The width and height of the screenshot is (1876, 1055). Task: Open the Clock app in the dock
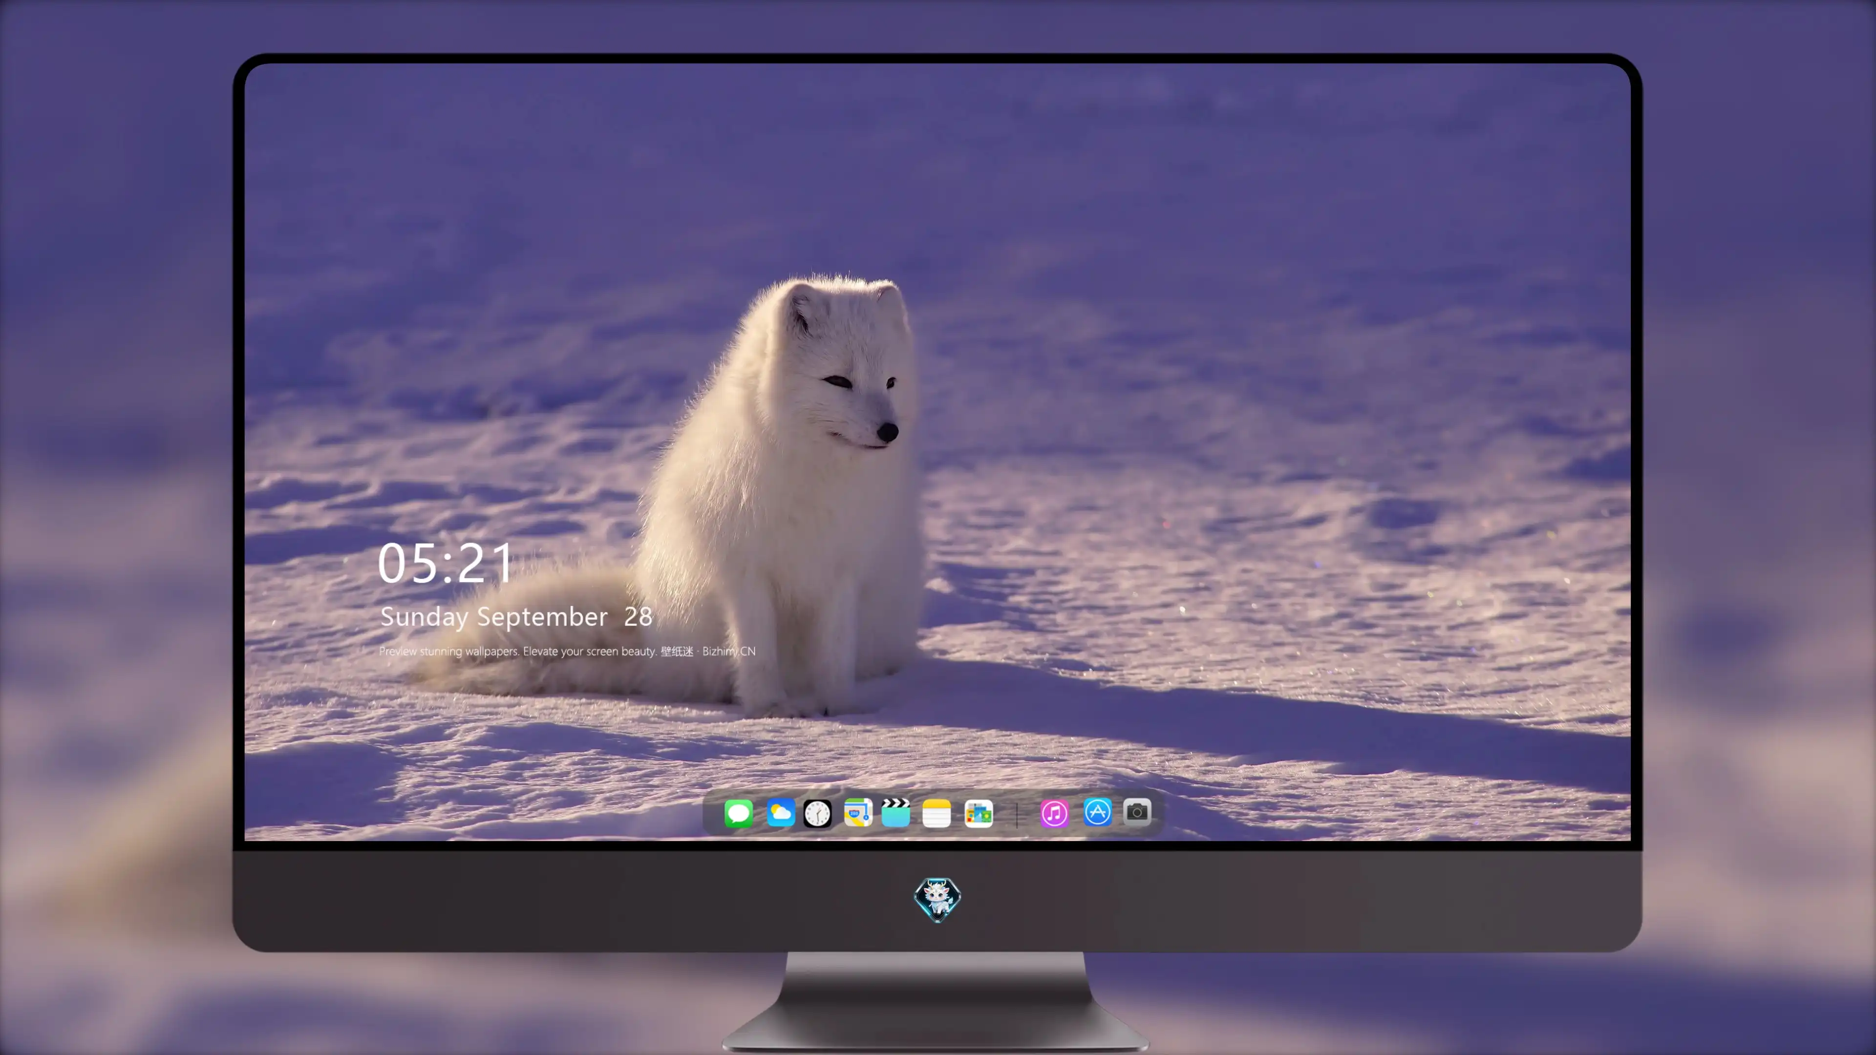[x=817, y=813]
